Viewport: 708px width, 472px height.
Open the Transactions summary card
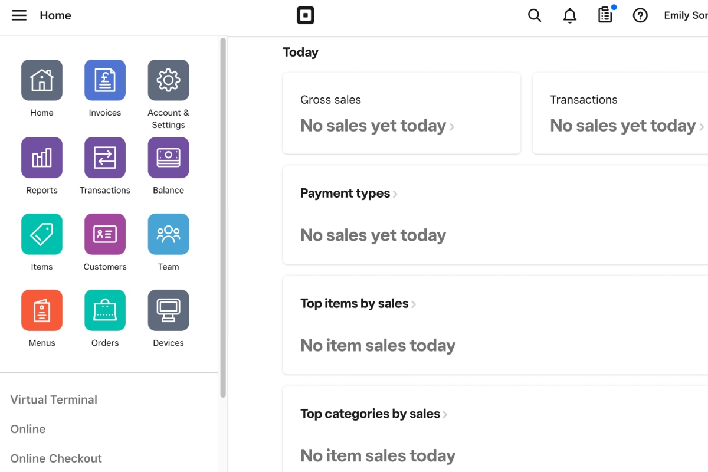coord(620,113)
